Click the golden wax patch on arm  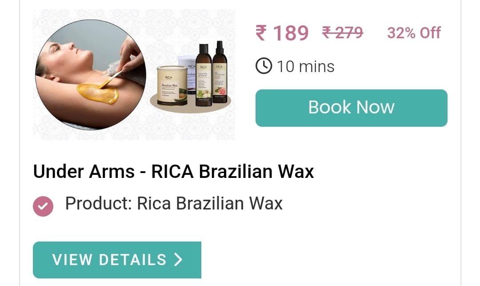click(98, 93)
